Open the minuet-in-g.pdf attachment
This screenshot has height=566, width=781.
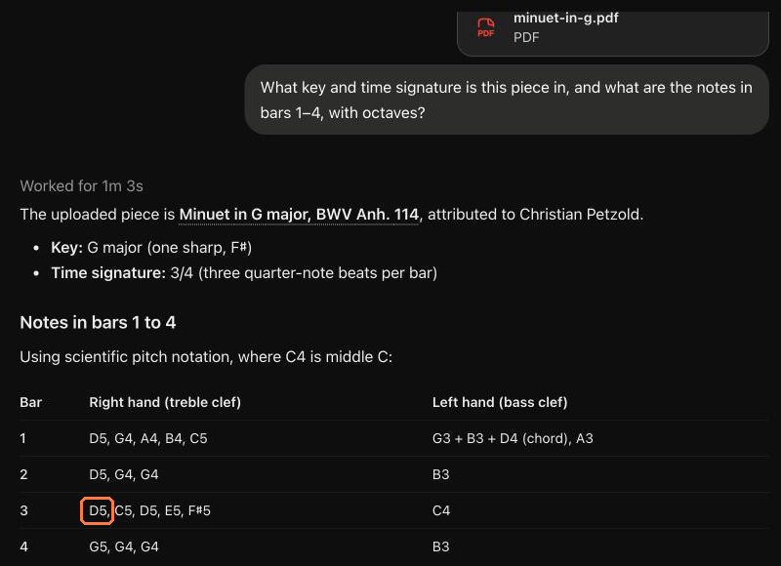(x=613, y=33)
